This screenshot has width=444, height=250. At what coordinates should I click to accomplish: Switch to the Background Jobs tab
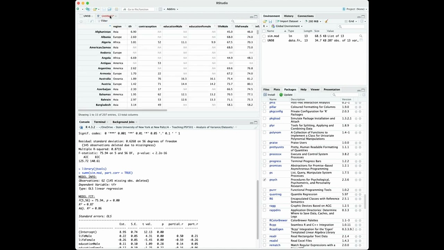click(x=123, y=122)
